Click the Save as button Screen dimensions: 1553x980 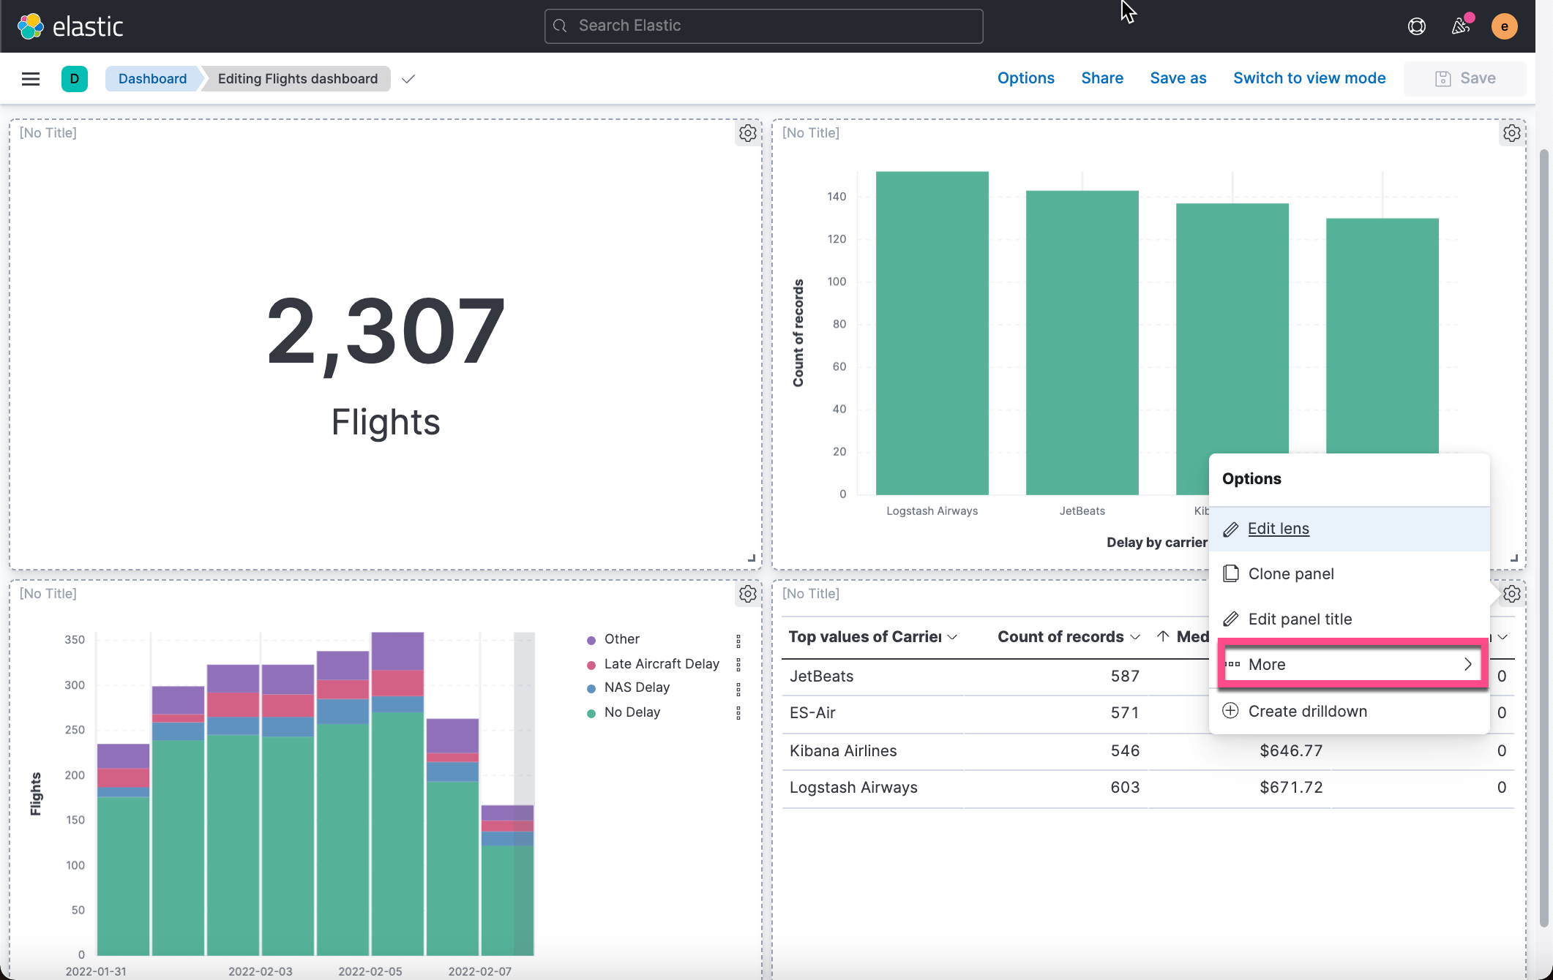point(1178,77)
